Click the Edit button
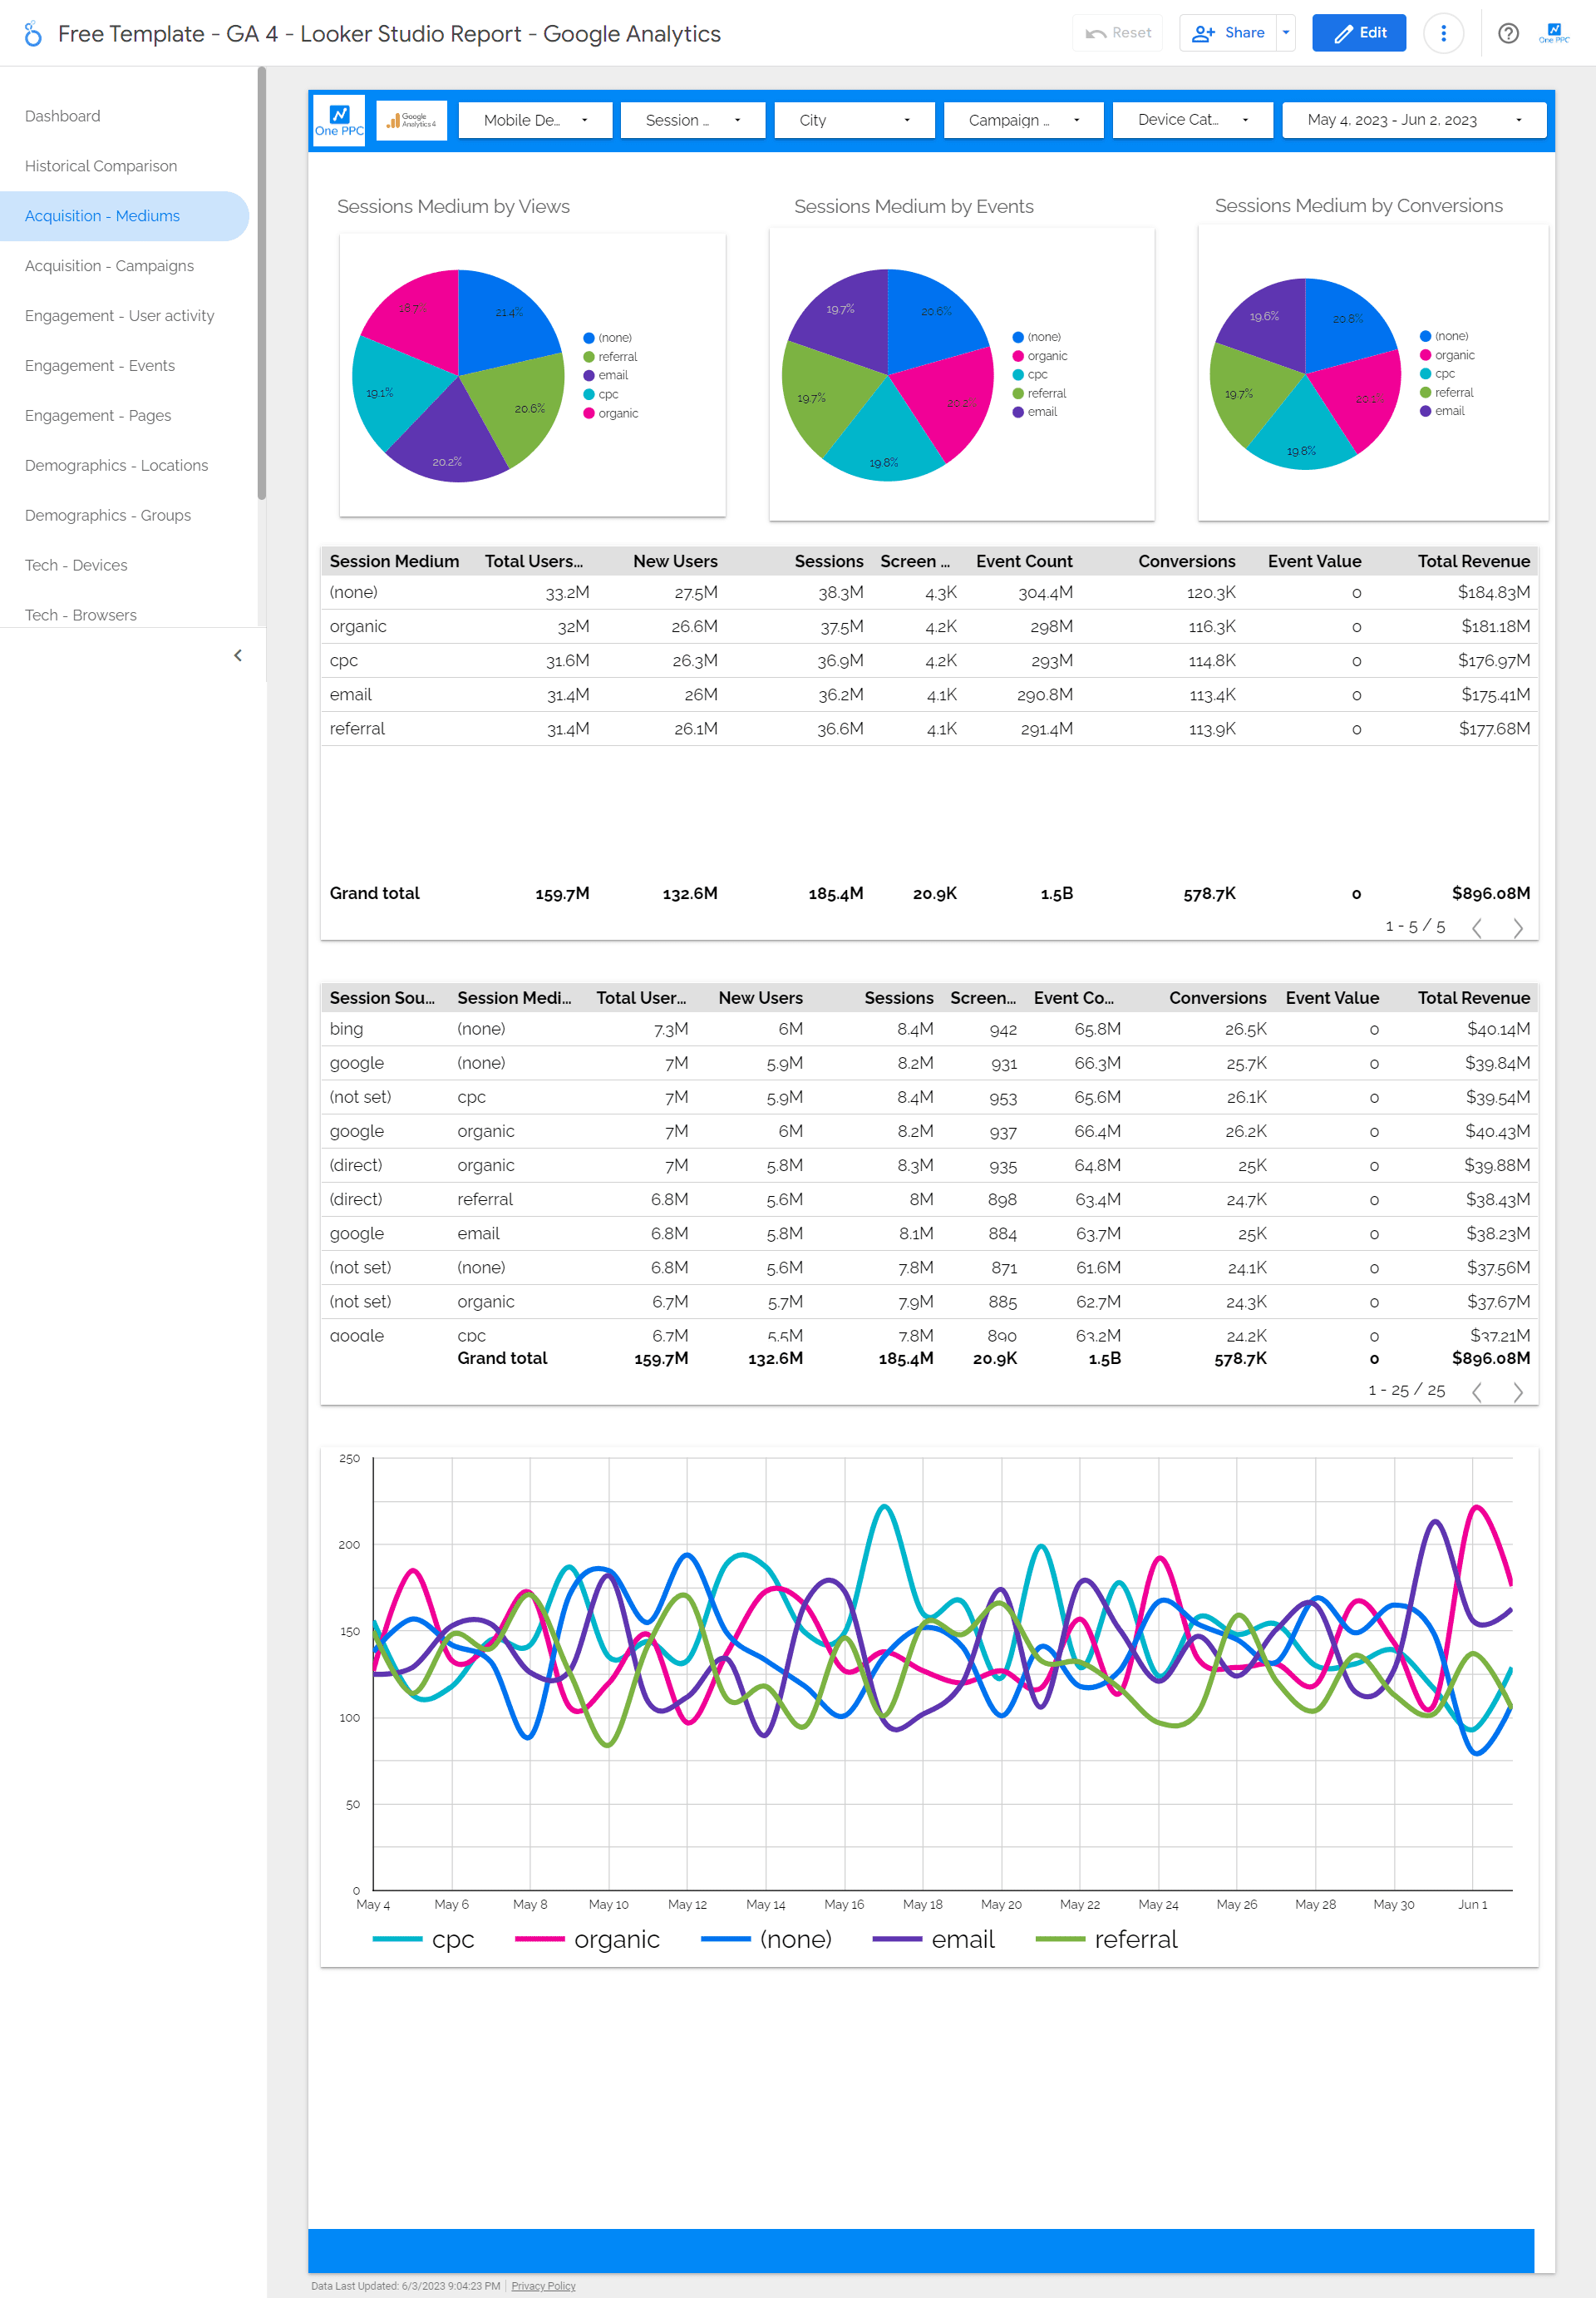 [x=1359, y=33]
